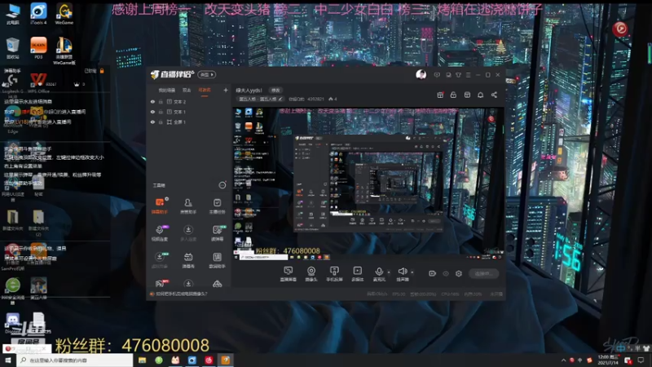652x367 pixels.
Task: Open the Windows notification center icon
Action: (x=641, y=360)
